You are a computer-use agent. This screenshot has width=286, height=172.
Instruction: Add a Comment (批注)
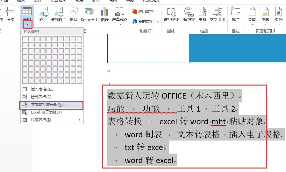pos(235,14)
